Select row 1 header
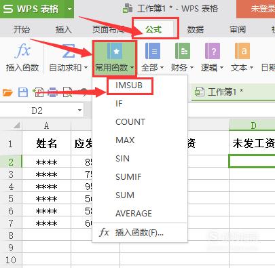This screenshot has width=275, height=268. coord(11,143)
